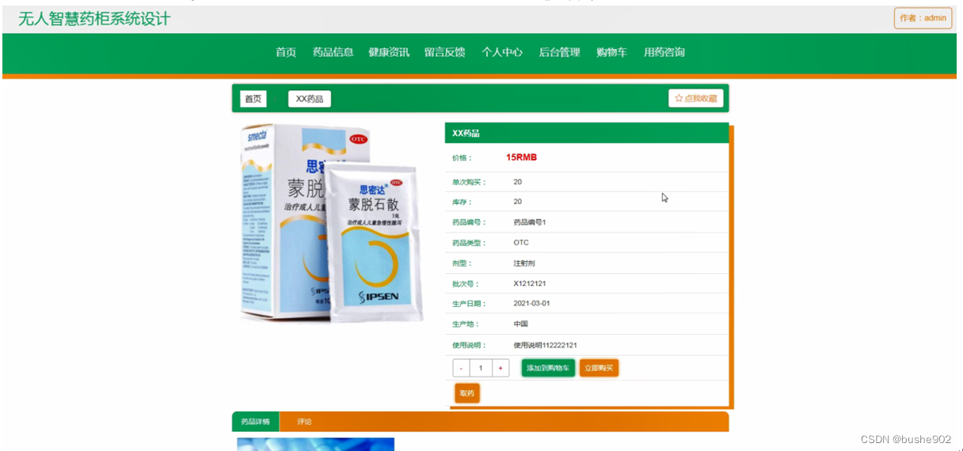Open 后台管理 from the top menu
The width and height of the screenshot is (963, 451).
pyautogui.click(x=560, y=52)
